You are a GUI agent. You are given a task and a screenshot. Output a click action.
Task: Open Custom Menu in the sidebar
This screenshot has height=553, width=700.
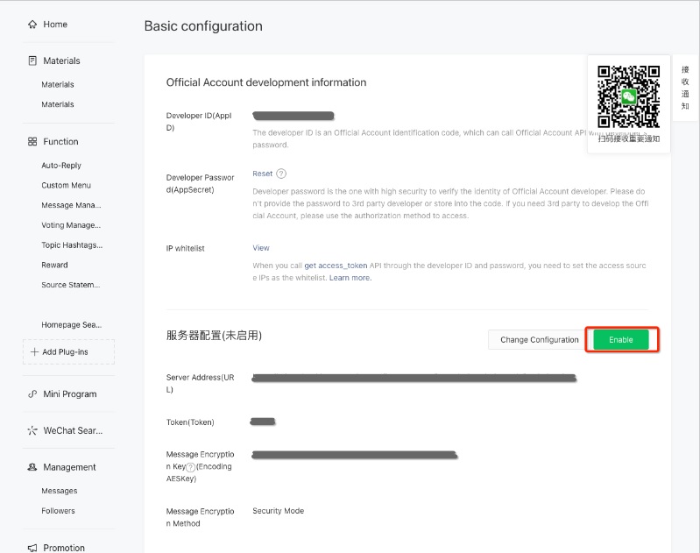coord(66,186)
